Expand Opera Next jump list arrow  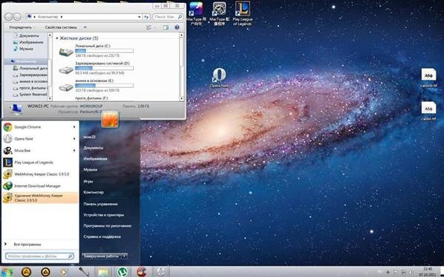click(x=75, y=139)
